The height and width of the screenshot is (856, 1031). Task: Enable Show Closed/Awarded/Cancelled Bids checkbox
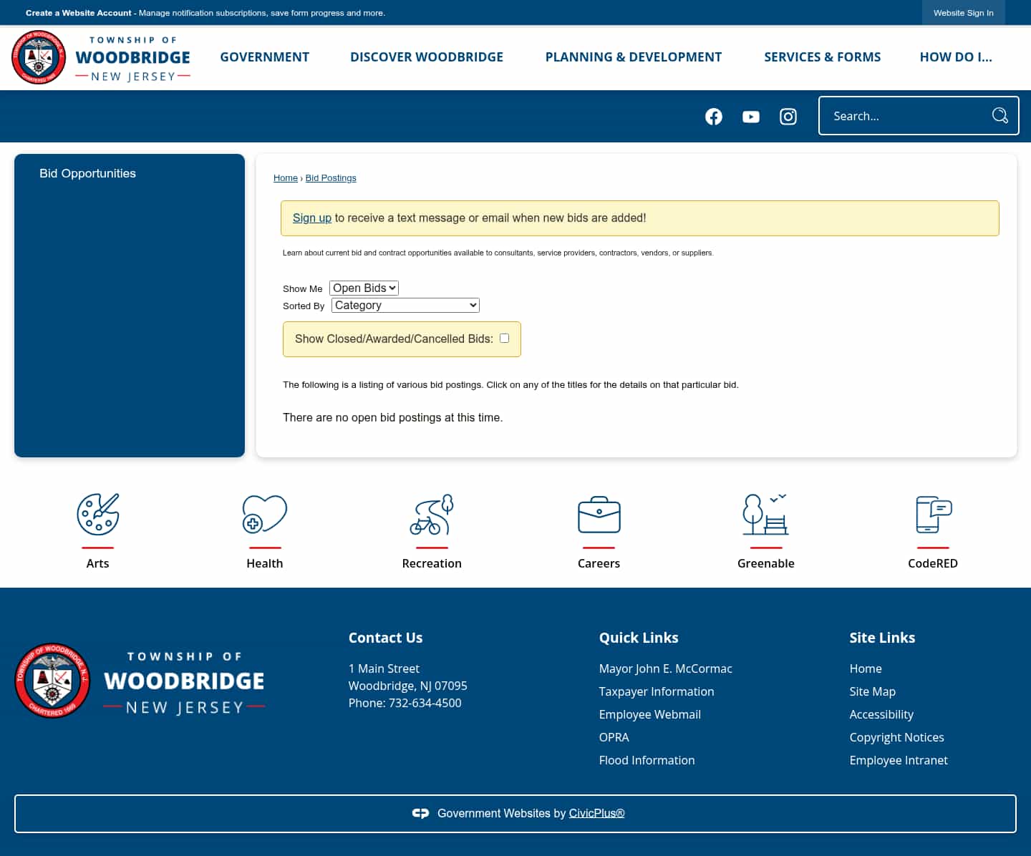click(x=504, y=338)
